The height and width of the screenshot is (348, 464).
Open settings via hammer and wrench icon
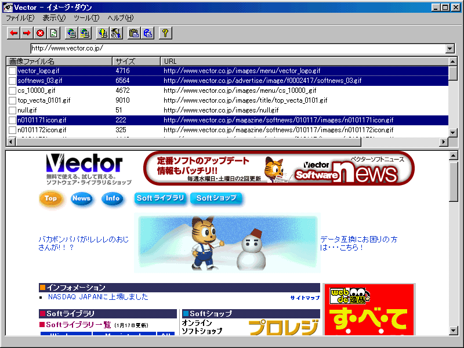coord(116,33)
